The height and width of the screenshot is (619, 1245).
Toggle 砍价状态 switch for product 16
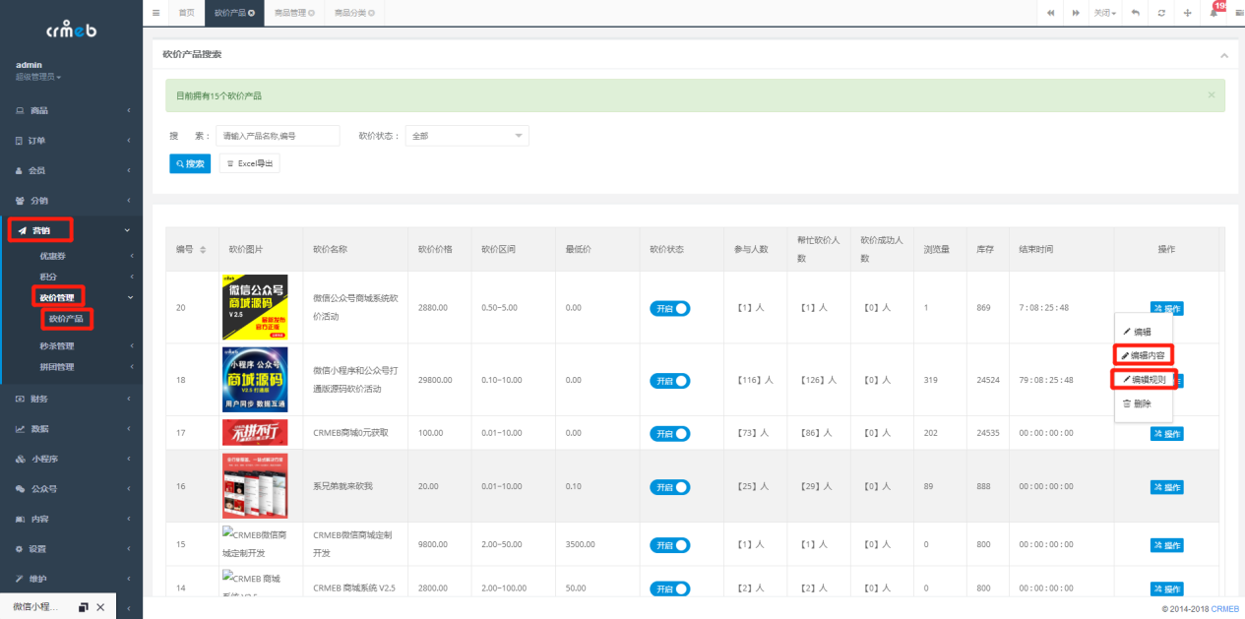coord(669,486)
